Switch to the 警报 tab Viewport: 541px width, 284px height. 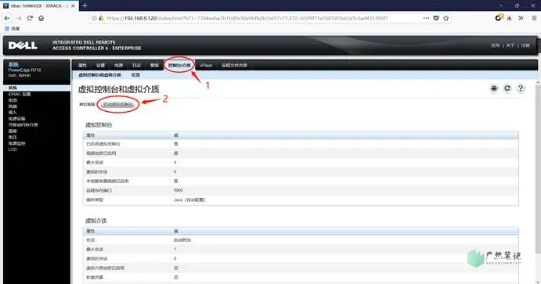[x=154, y=65]
